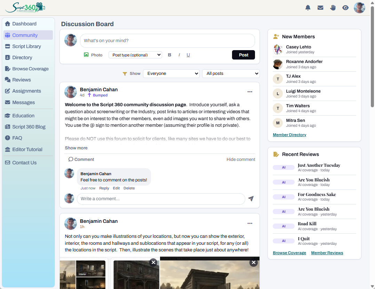Add a Photo to the post
Screen dimensions: 375x289
coord(93,55)
